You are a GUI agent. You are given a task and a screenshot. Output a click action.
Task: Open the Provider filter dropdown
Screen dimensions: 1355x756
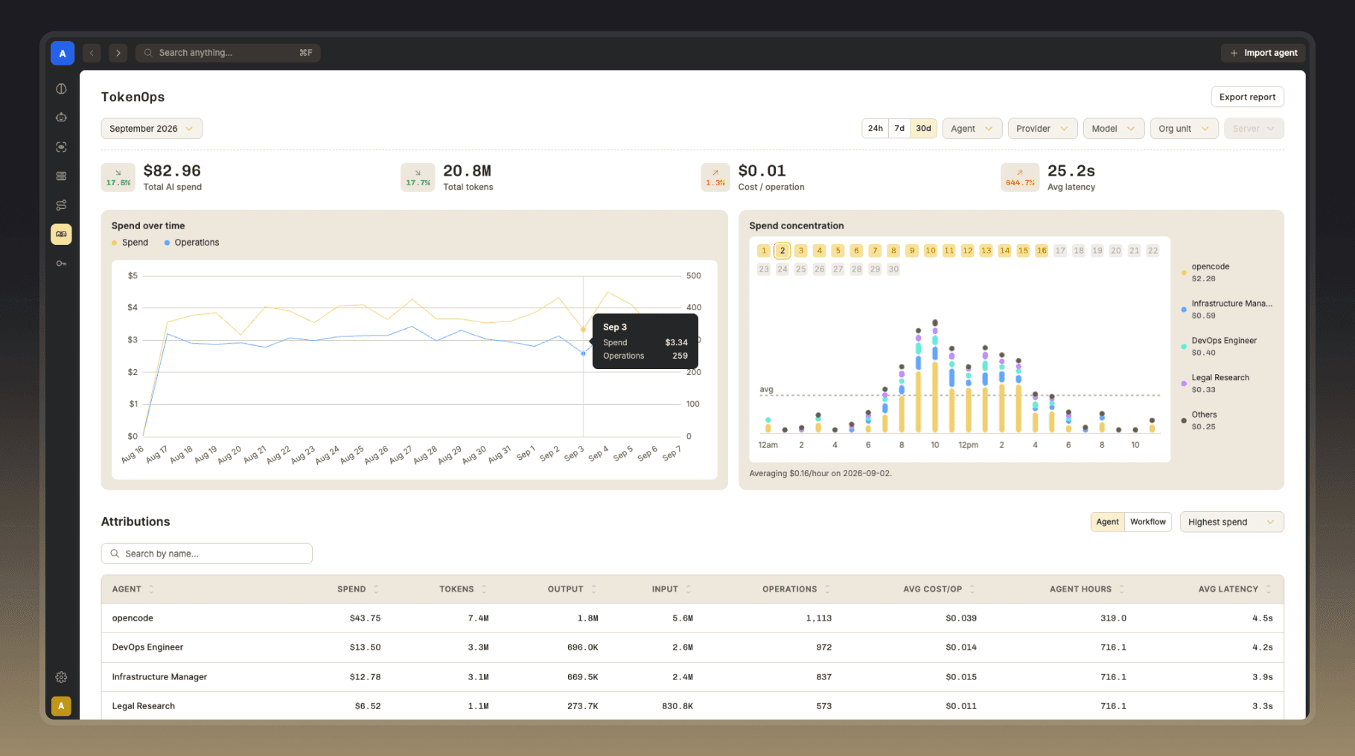[1042, 129]
